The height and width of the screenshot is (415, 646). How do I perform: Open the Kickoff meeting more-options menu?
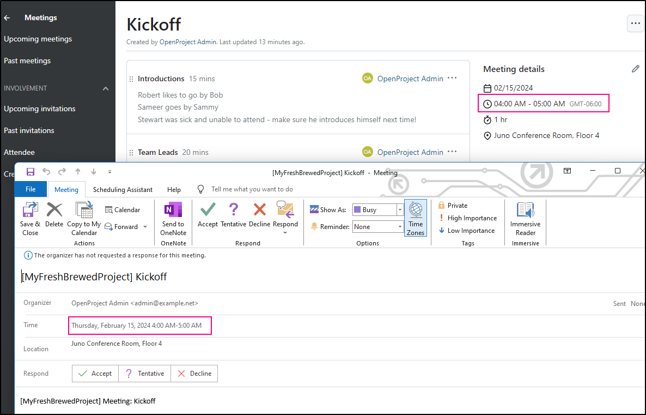point(635,23)
